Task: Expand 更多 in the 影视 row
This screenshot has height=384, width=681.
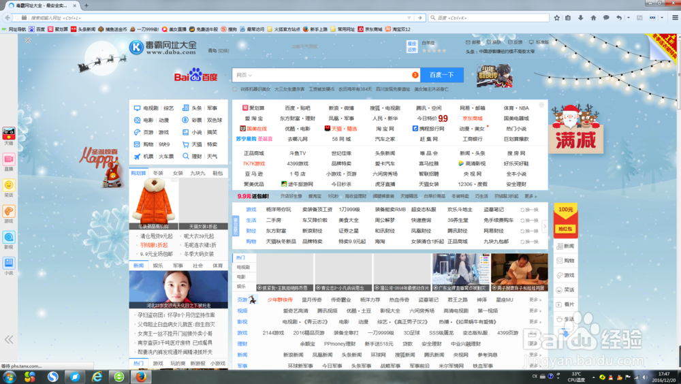Action: point(535,322)
